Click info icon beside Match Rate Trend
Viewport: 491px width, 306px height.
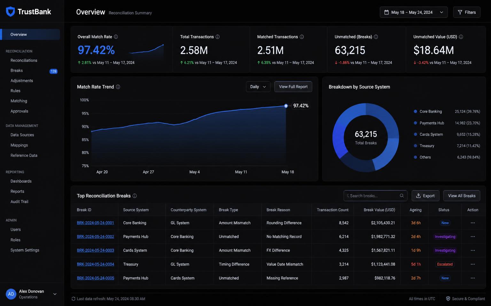(118, 87)
